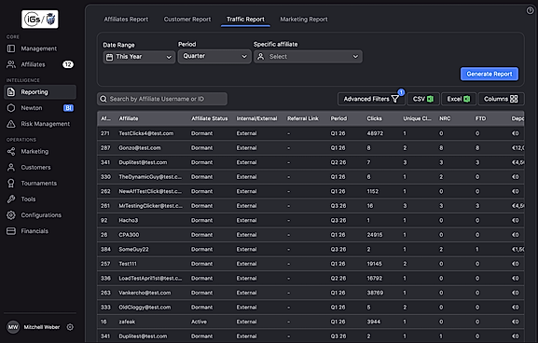Click the Generate Report button
The height and width of the screenshot is (343, 538).
point(490,74)
